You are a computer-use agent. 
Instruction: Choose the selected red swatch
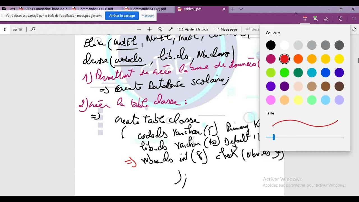(284, 59)
